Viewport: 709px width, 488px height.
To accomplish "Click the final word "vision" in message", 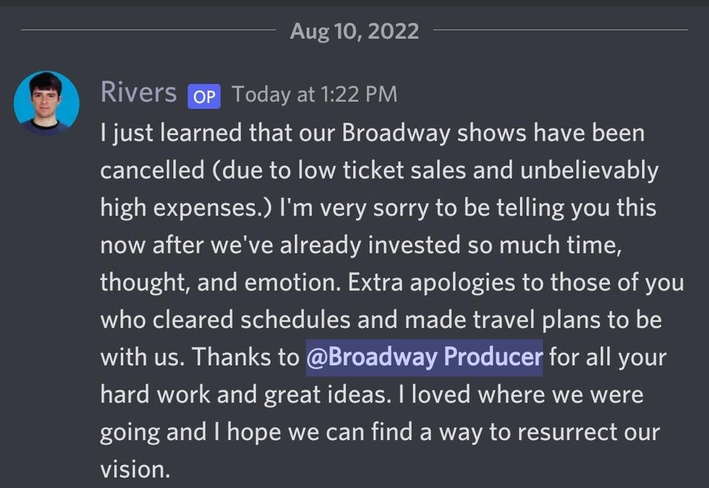I will click(x=131, y=470).
